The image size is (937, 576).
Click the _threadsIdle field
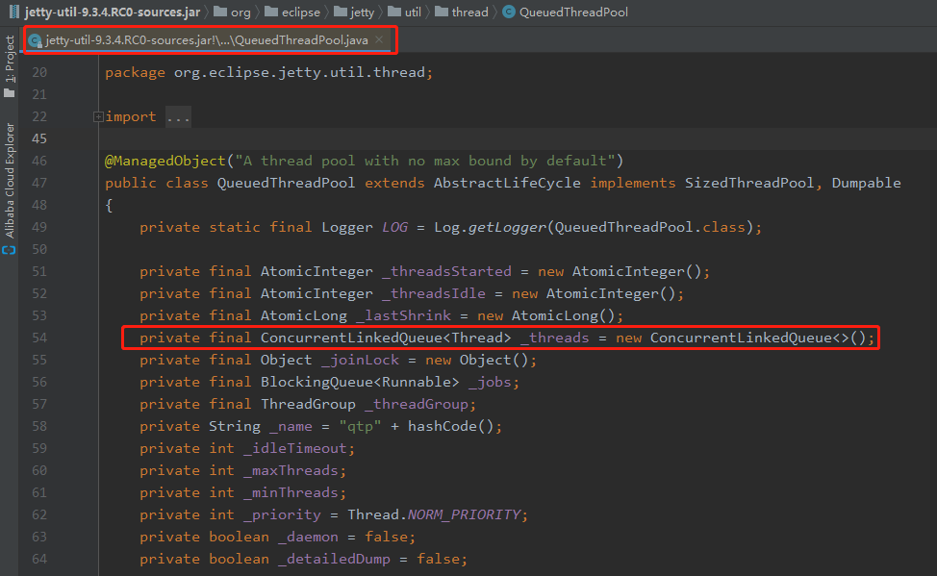tap(434, 293)
